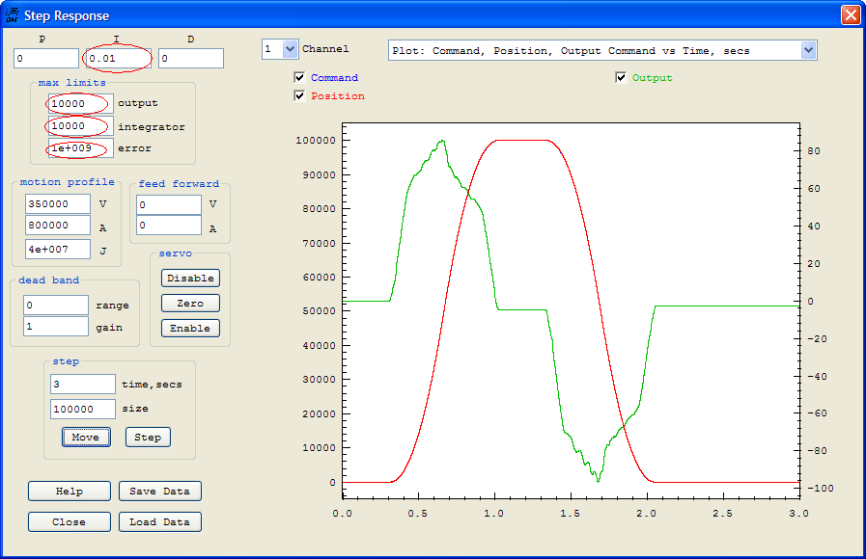Click the Step Response title bar icon
Screen dimensions: 866x559
[12, 15]
